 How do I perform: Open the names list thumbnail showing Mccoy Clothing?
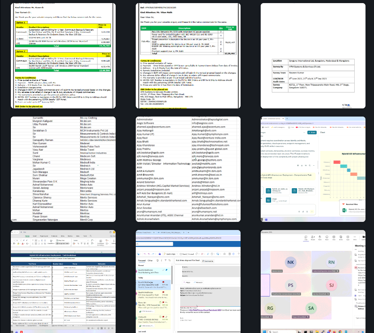coord(63,169)
